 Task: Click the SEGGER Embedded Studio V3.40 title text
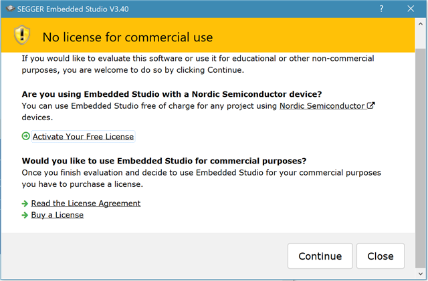tap(73, 9)
